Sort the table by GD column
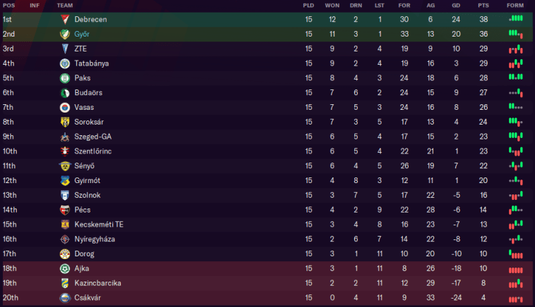This screenshot has width=535, height=307. [x=456, y=5]
